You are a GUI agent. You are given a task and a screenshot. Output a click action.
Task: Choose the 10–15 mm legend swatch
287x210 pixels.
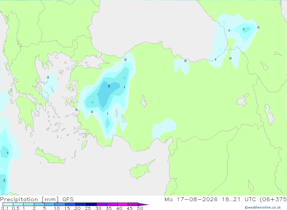[60, 204]
